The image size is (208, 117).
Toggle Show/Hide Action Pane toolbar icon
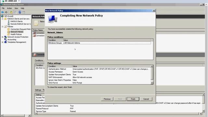click(24, 12)
